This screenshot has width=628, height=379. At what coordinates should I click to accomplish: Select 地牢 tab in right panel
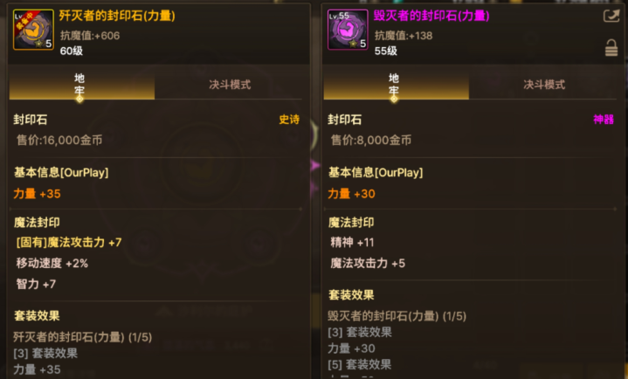coord(397,85)
